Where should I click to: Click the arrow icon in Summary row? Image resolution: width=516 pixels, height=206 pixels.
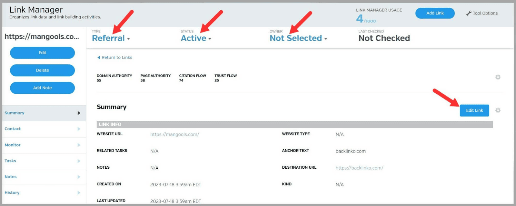(79, 113)
